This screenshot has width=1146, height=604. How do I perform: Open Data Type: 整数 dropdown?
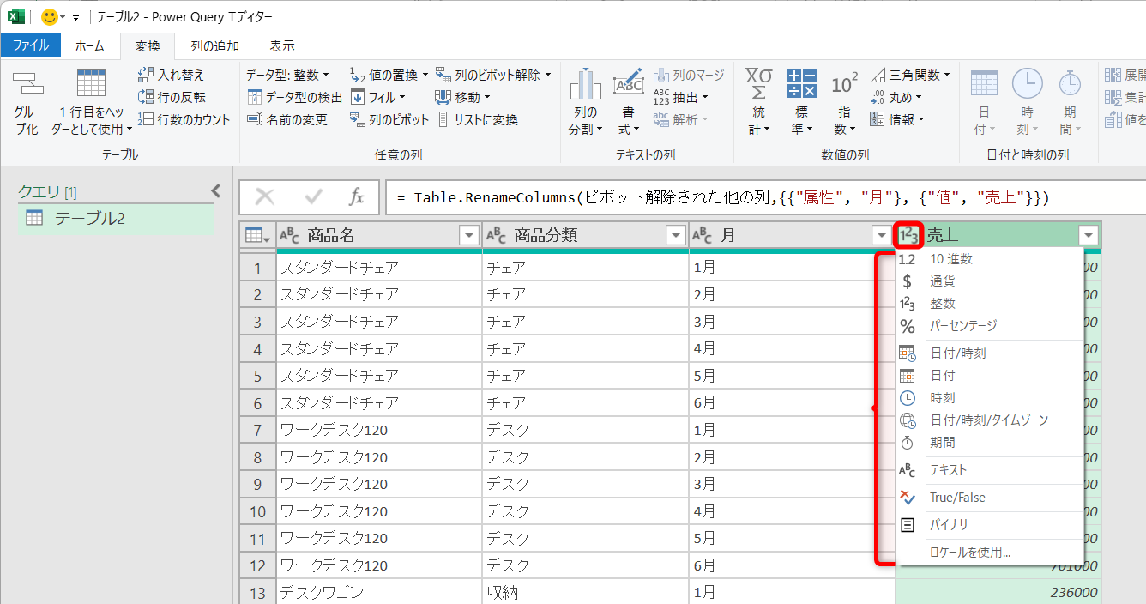(286, 75)
